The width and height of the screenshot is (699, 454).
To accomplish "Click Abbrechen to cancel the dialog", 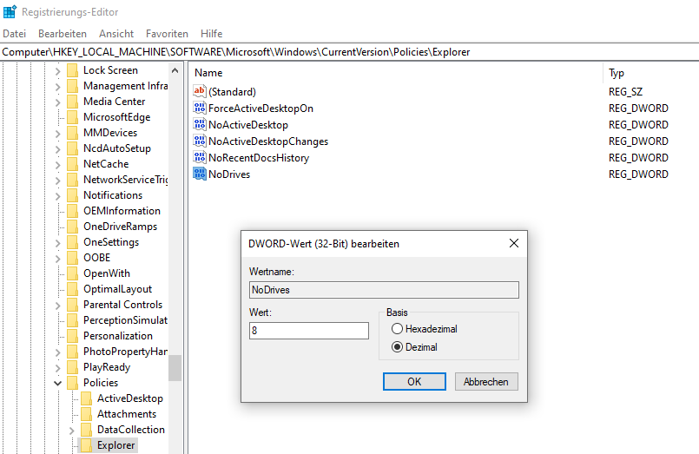I will [486, 382].
